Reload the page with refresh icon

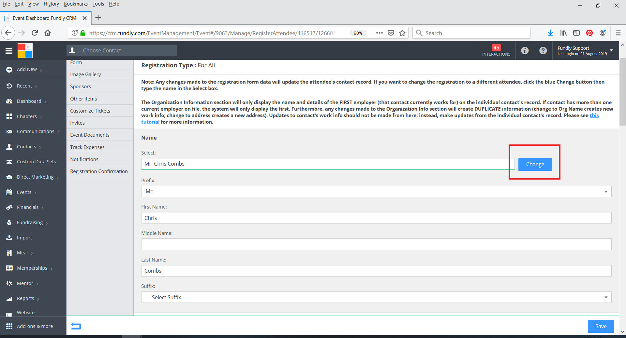coord(35,33)
